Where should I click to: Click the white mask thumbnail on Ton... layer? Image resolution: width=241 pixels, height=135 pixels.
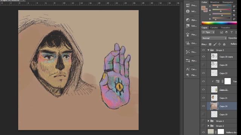[227, 81]
